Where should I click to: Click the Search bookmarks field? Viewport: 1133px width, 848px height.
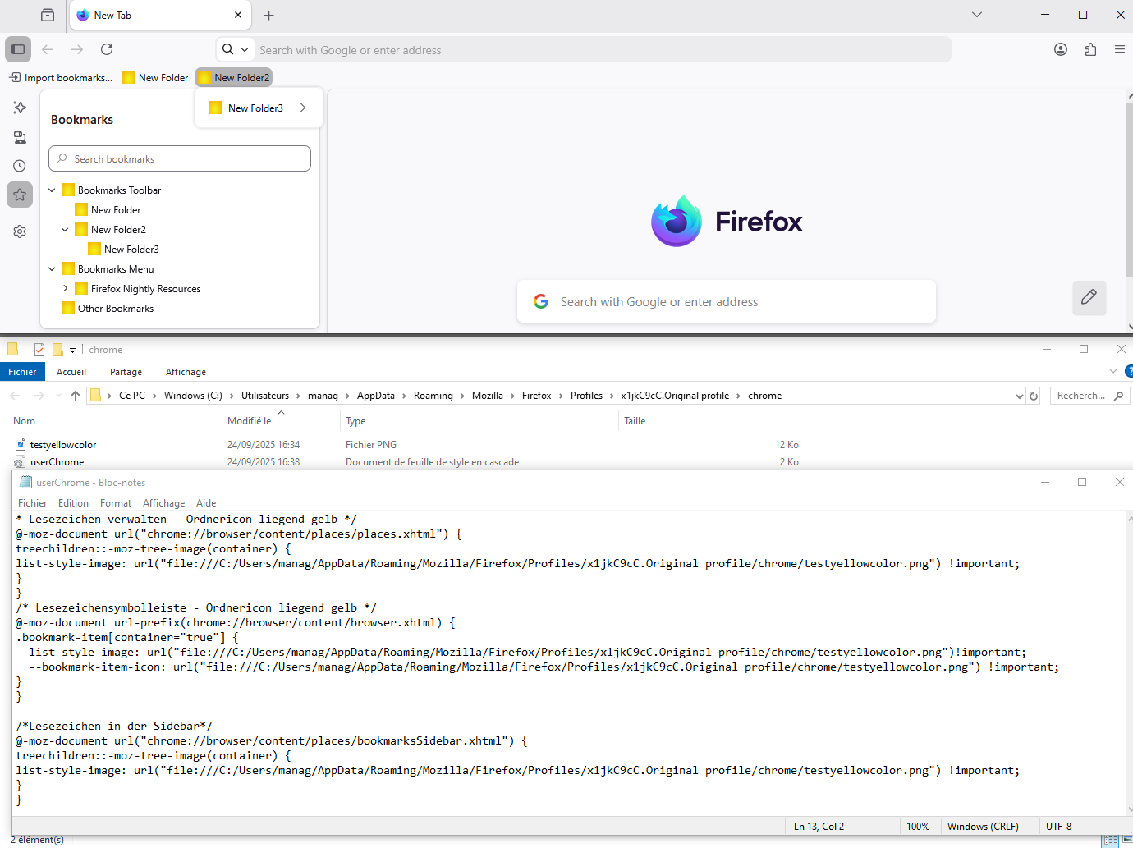click(180, 159)
